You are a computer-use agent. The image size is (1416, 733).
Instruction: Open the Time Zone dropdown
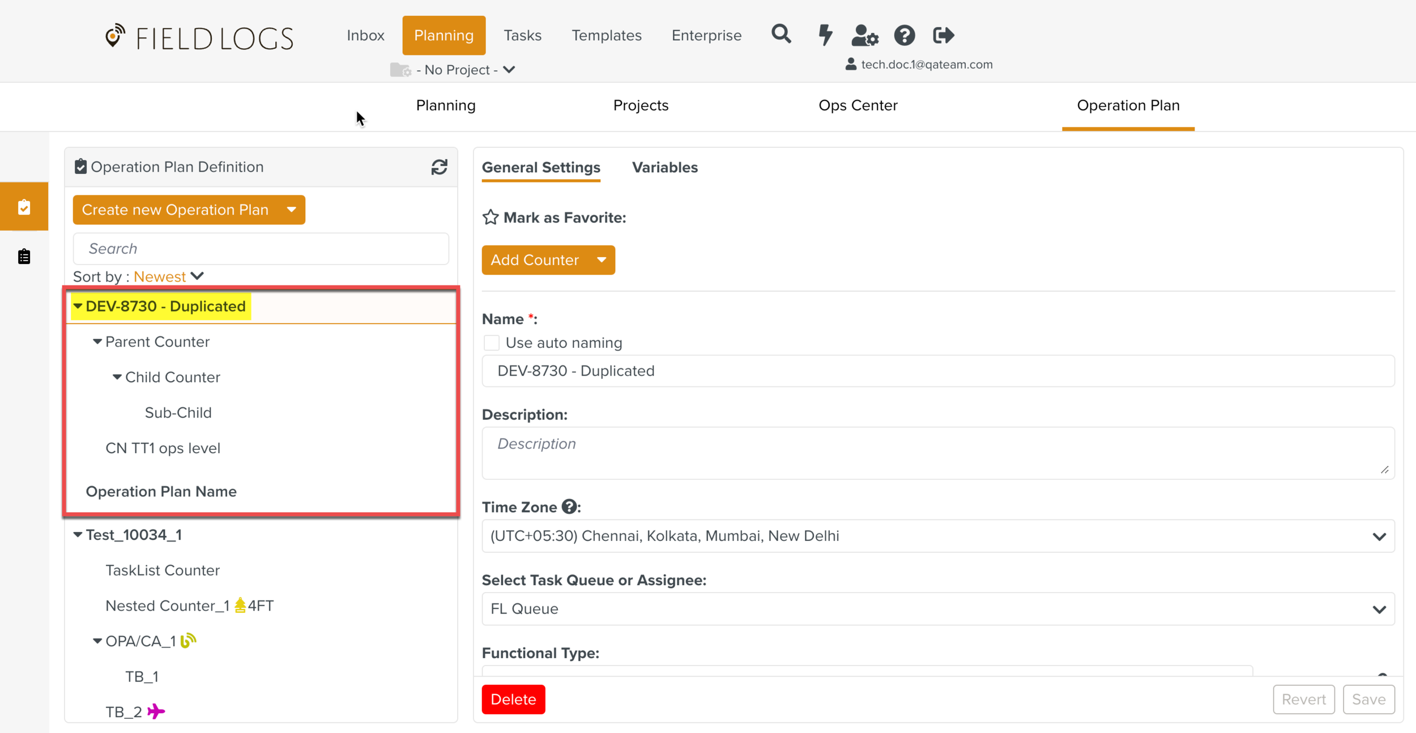pos(937,536)
